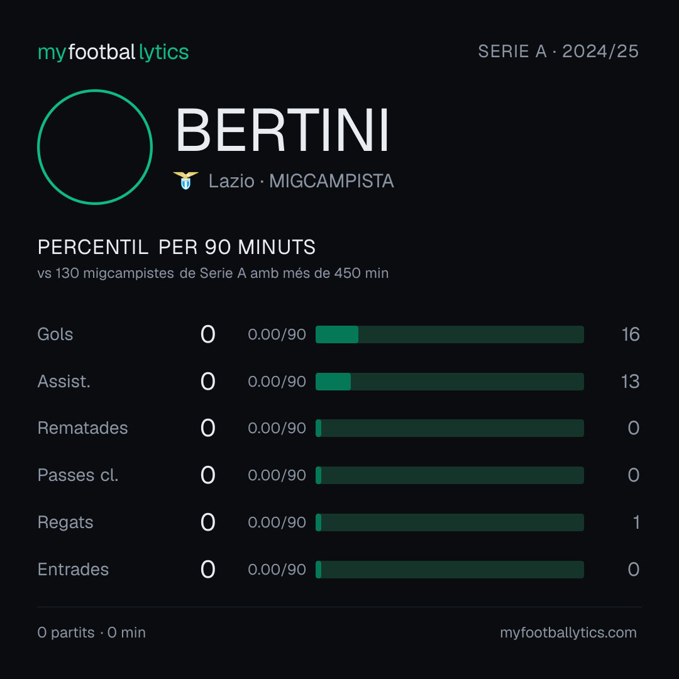This screenshot has width=679, height=679.
Task: Click the Lazio club crest icon
Action: coord(185,180)
